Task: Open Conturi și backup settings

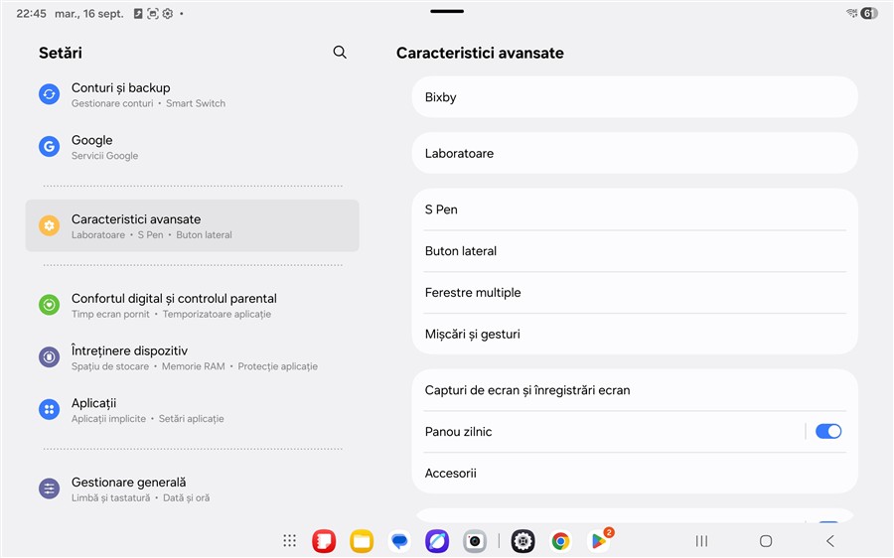Action: pos(193,94)
